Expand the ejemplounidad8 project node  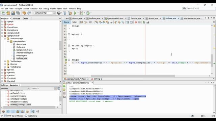click(2, 33)
